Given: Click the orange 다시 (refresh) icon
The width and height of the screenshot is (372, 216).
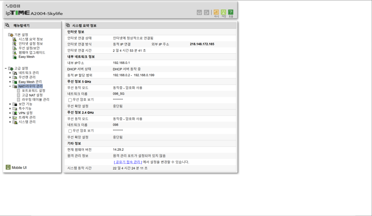Looking at the screenshot, I should (216, 12).
